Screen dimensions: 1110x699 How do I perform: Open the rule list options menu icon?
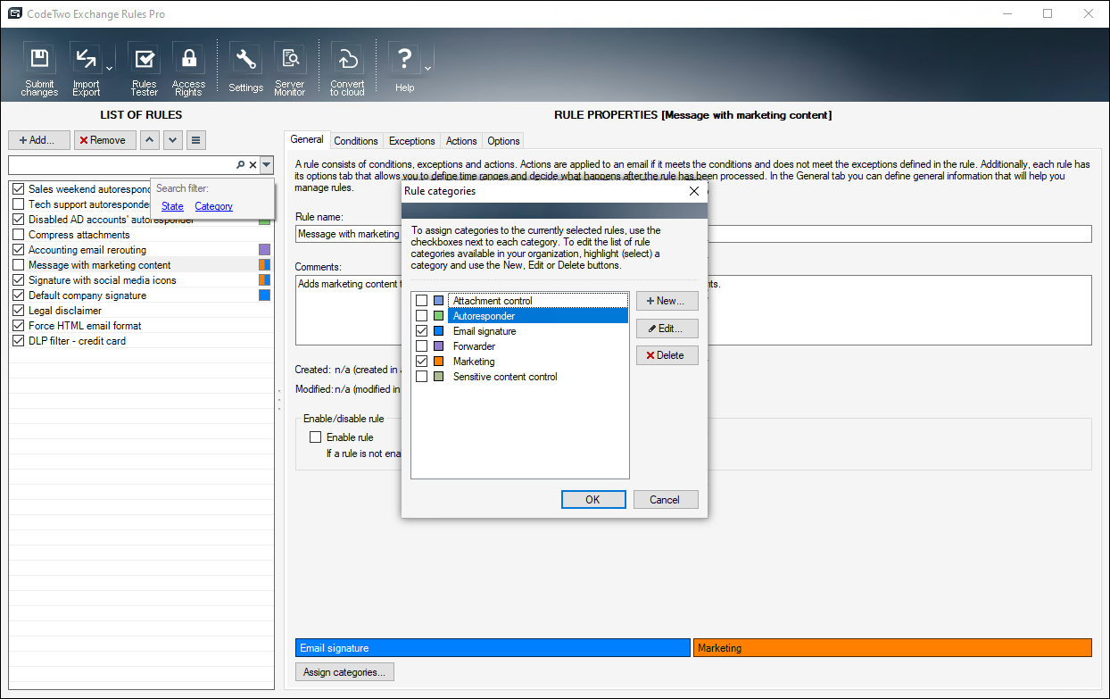pyautogui.click(x=196, y=140)
